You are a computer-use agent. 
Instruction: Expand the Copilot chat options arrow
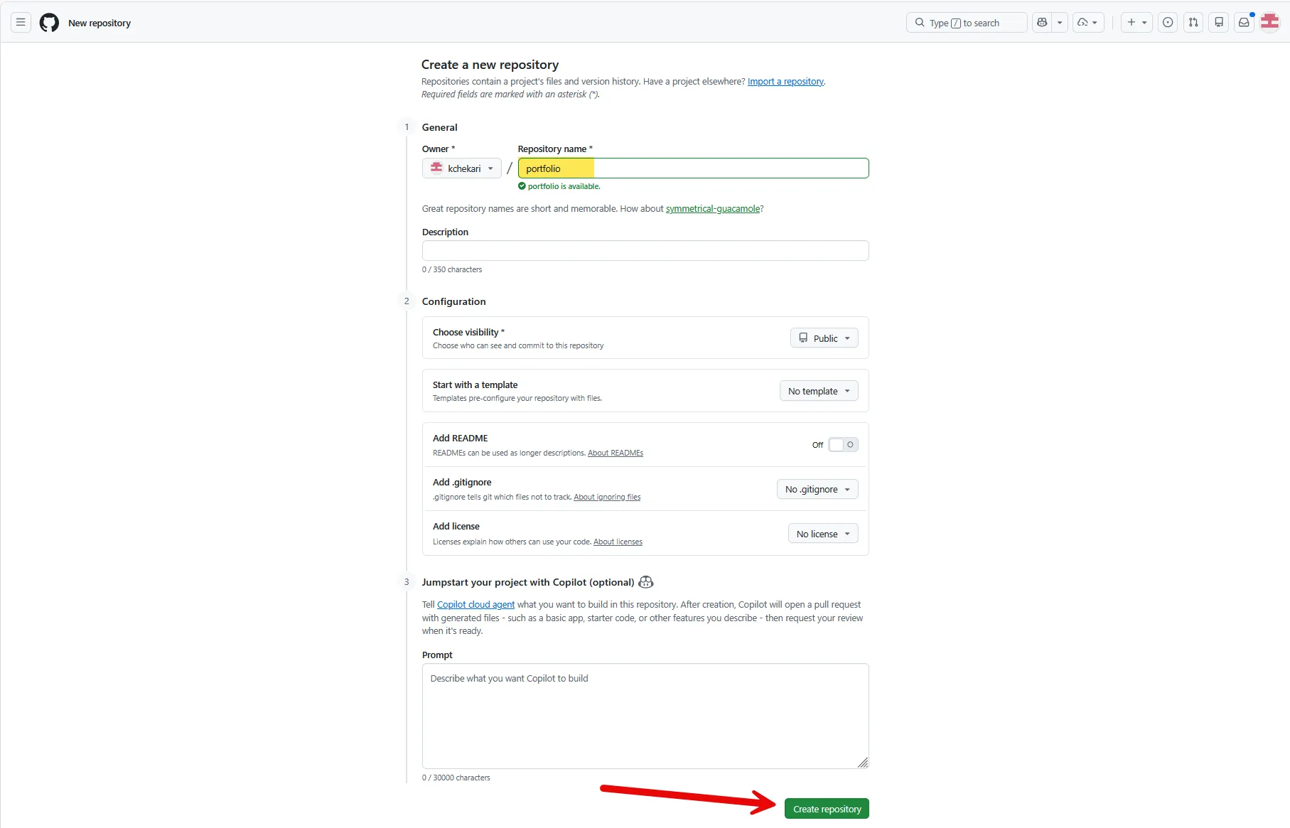1060,23
